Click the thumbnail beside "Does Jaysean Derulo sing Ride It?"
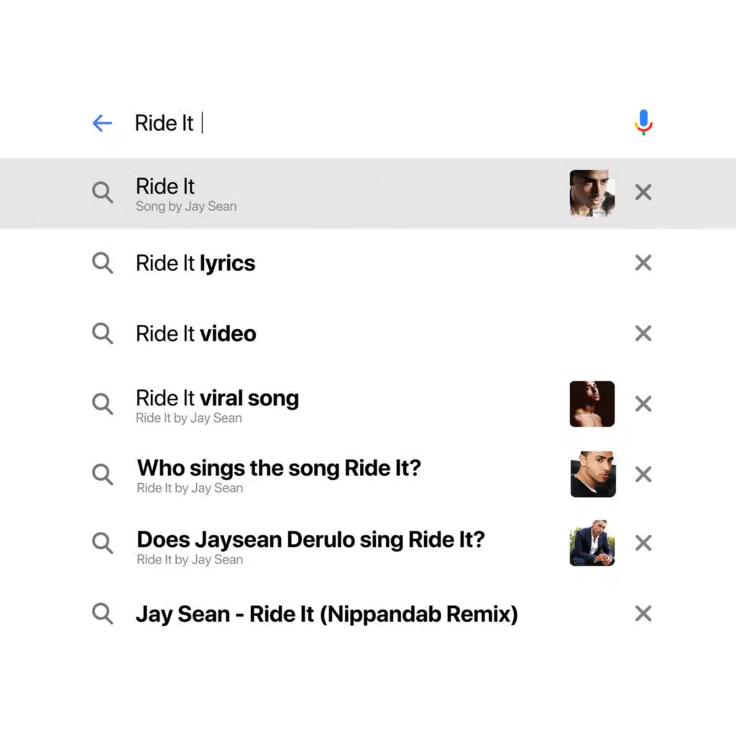This screenshot has width=736, height=736. [x=592, y=543]
